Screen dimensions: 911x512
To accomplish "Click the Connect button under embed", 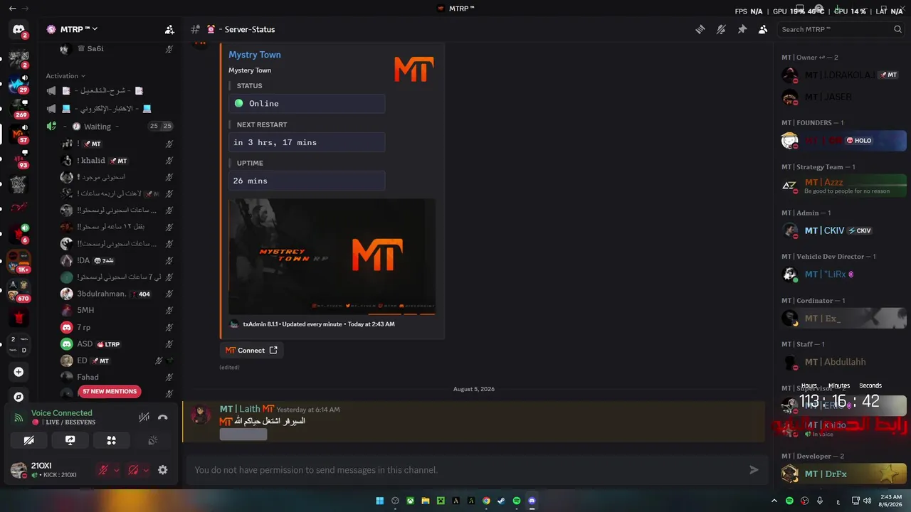I will [251, 350].
